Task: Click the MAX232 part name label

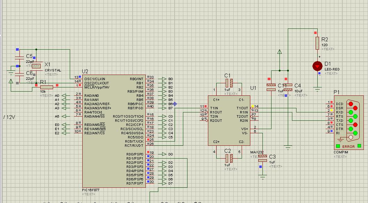Action: coord(257,152)
